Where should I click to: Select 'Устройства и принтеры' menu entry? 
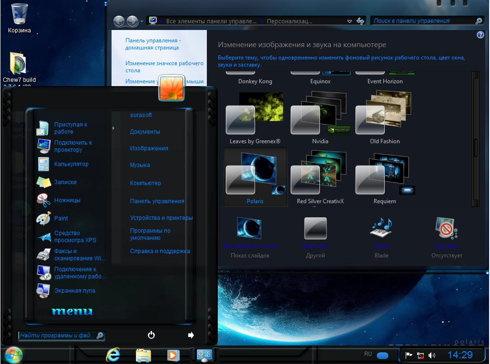pyautogui.click(x=161, y=218)
